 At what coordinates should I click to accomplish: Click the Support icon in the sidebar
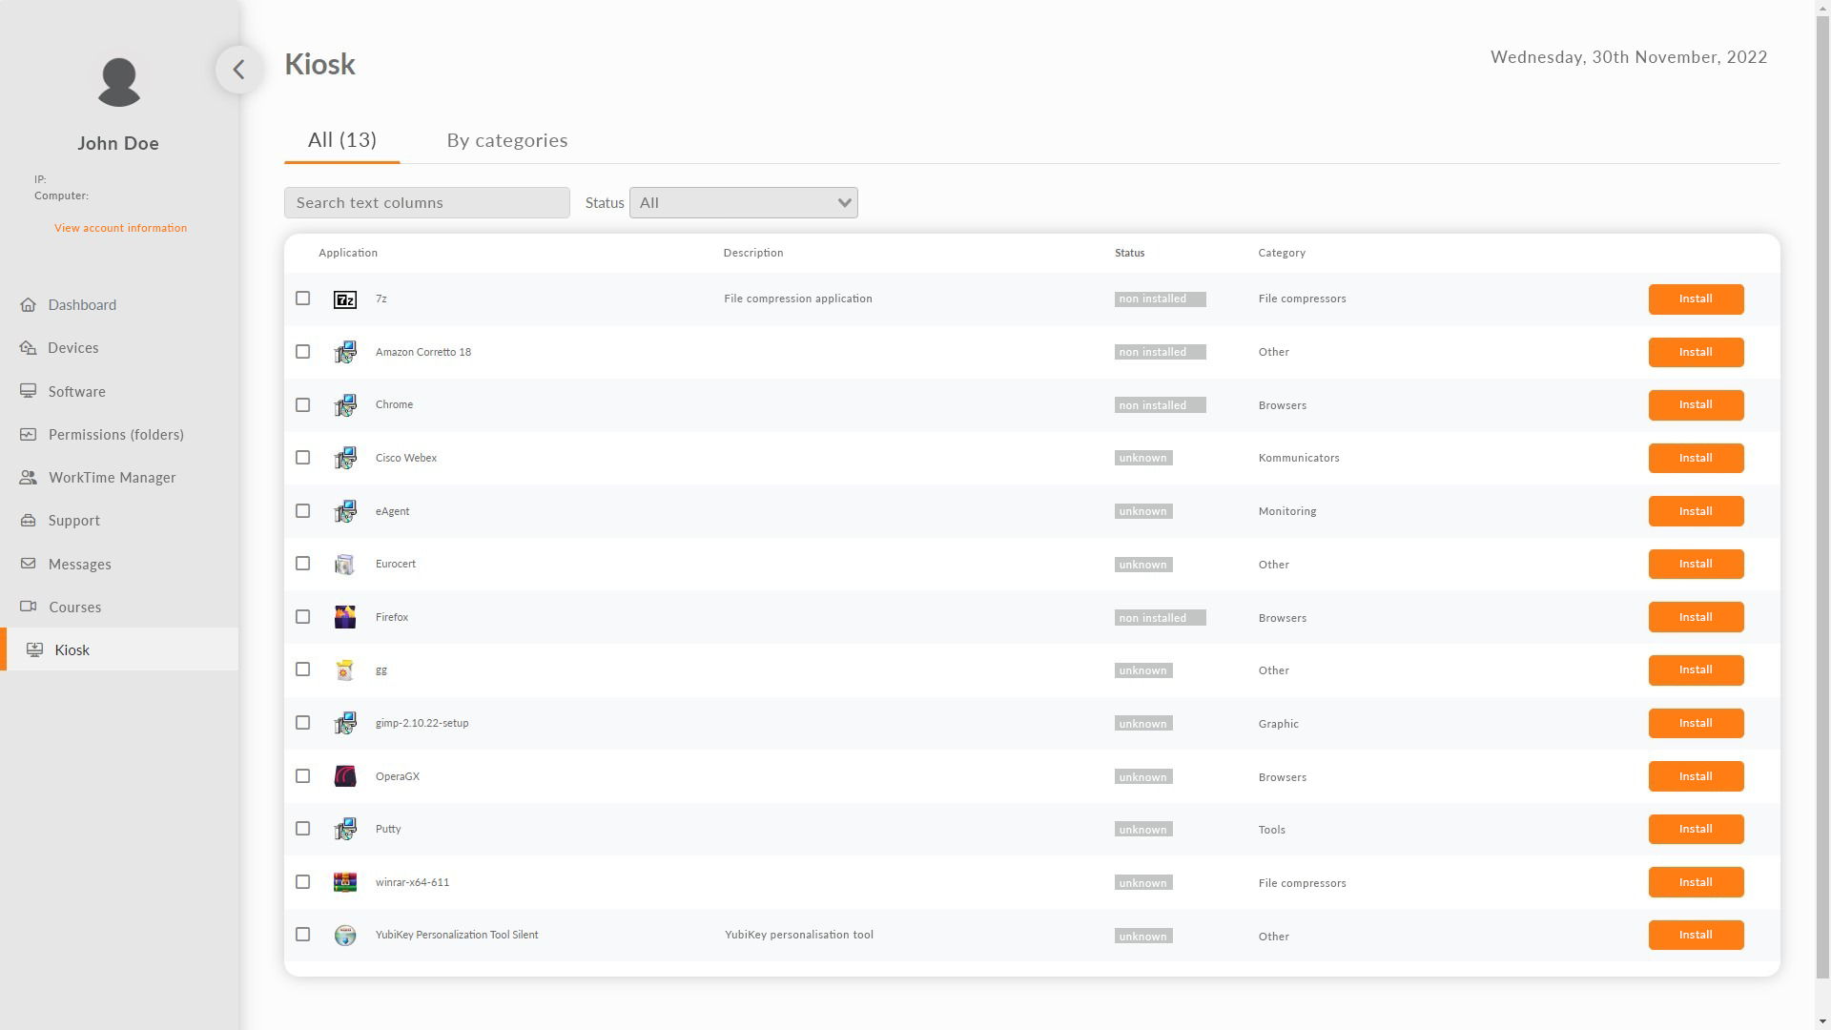tap(29, 521)
